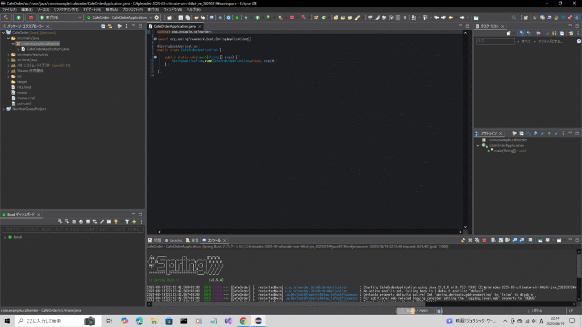This screenshot has width=582, height=327.
Task: Open the Eclipse icon on the taskbar
Action: tap(259, 321)
